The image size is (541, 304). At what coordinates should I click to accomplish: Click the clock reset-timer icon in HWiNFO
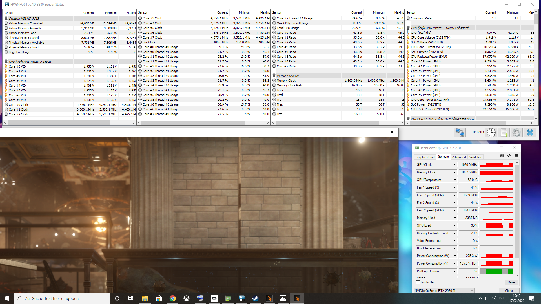coord(491,132)
